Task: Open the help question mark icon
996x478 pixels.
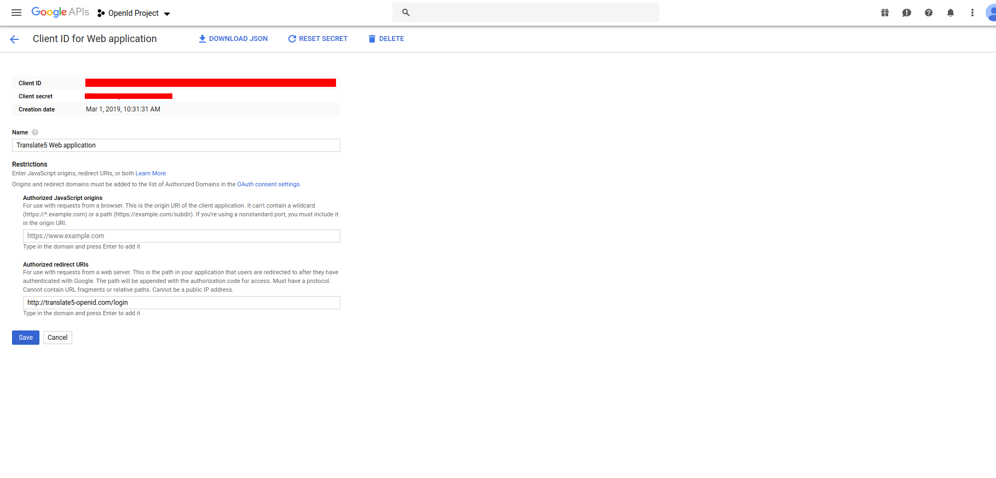Action: click(929, 13)
